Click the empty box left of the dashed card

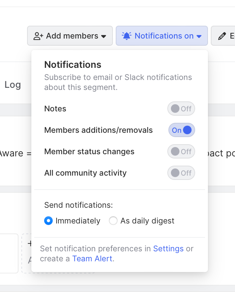coord(9,253)
